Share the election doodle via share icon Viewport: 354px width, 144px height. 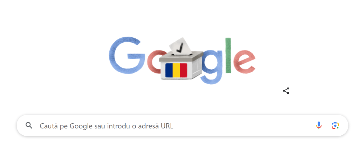pyautogui.click(x=286, y=91)
